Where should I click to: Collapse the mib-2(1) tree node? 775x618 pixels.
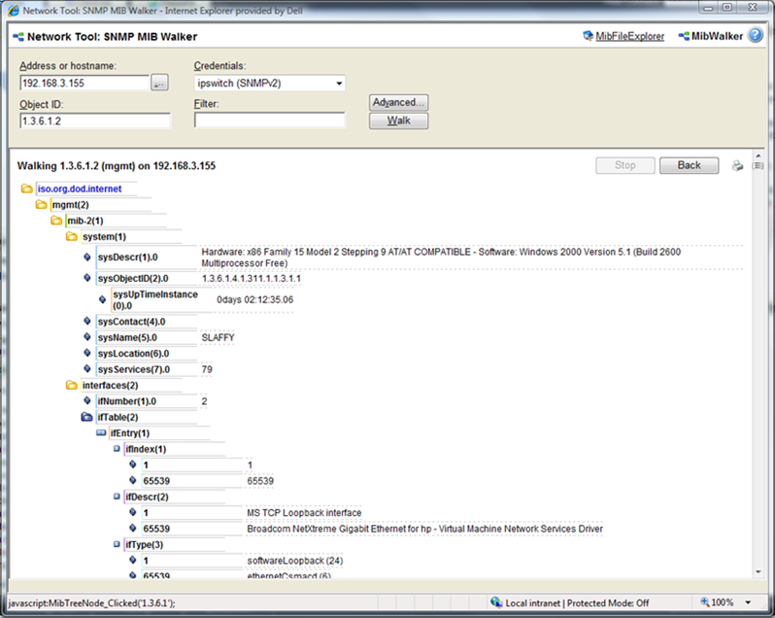pyautogui.click(x=57, y=221)
